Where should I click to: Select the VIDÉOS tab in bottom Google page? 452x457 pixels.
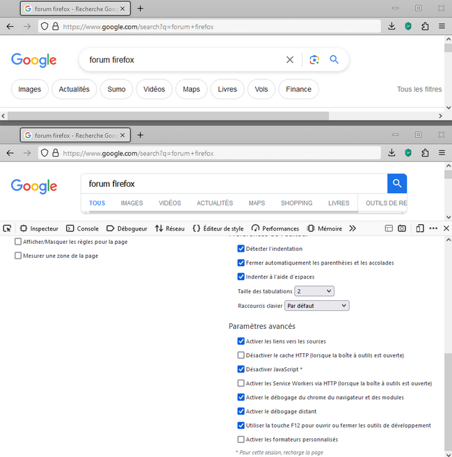click(170, 203)
